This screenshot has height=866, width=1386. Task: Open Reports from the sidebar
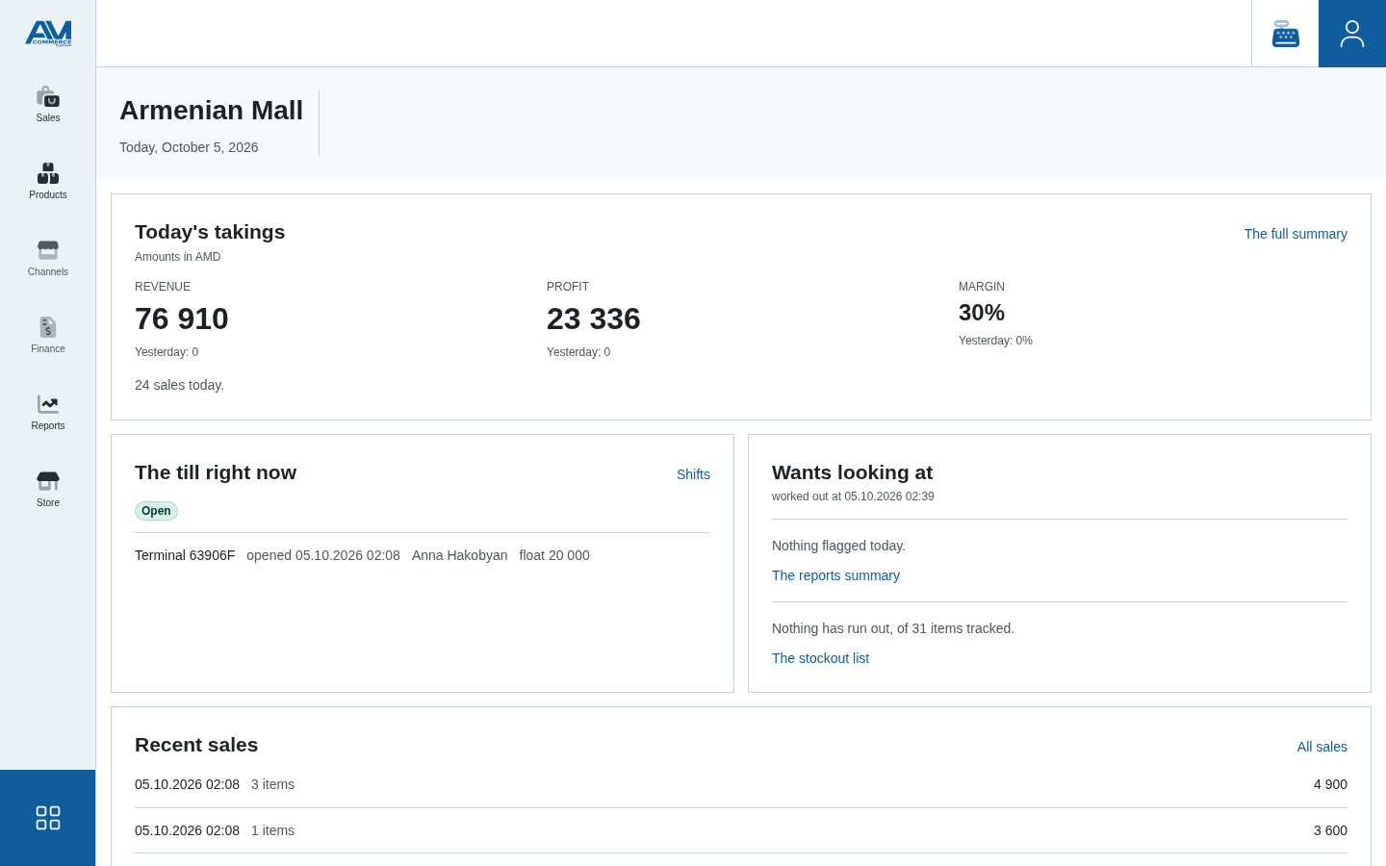(x=48, y=413)
